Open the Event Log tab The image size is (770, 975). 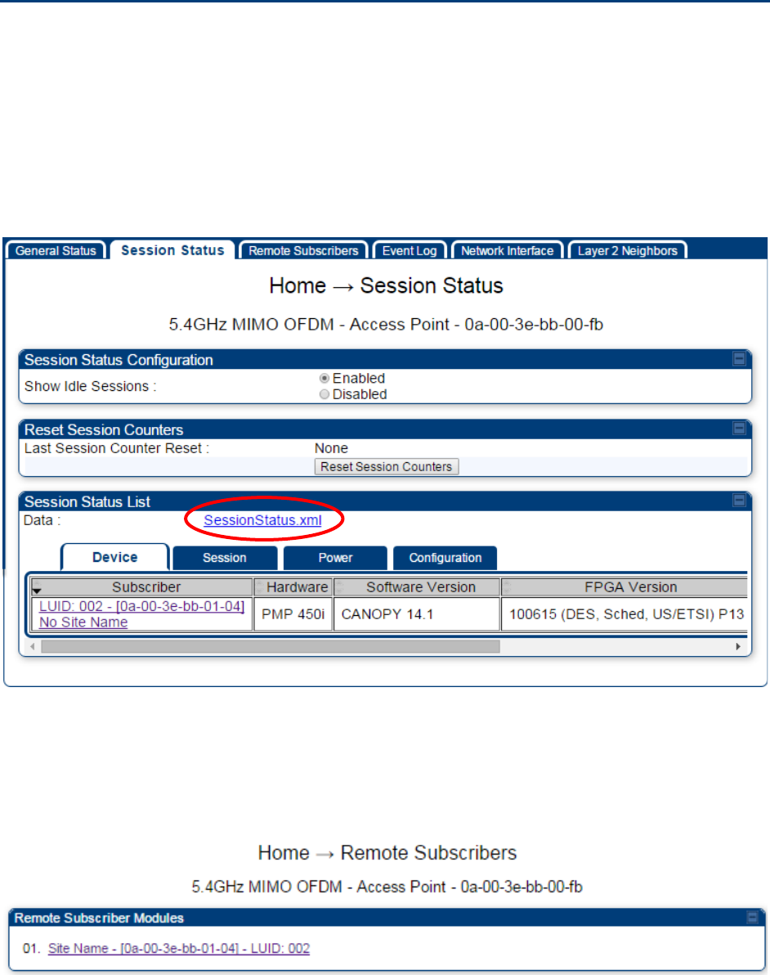[409, 250]
